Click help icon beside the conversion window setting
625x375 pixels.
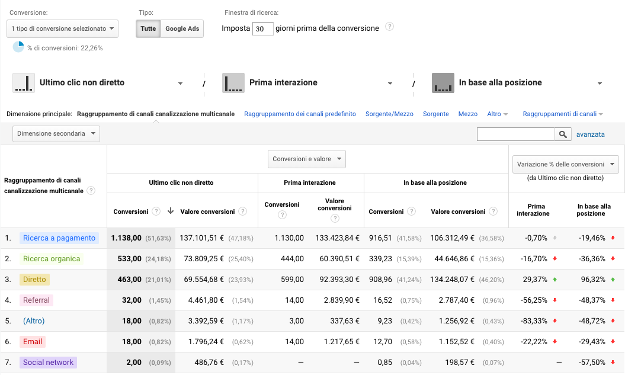[389, 27]
